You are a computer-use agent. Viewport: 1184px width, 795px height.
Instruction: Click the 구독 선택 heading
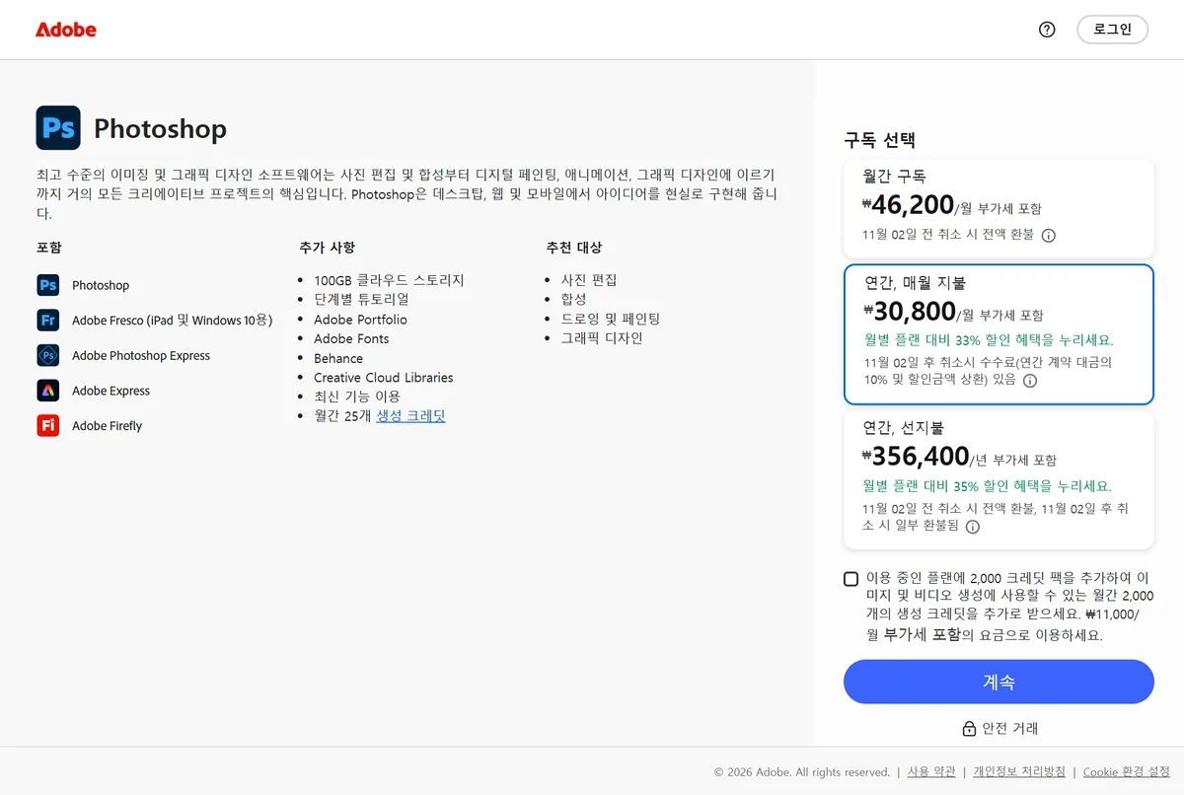[880, 140]
